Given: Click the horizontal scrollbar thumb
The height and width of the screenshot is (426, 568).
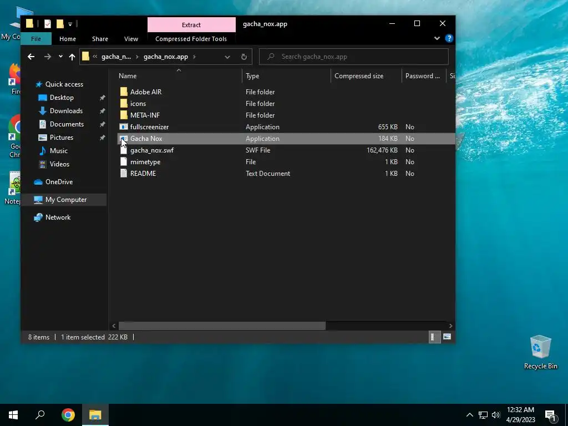Looking at the screenshot, I should (x=222, y=326).
